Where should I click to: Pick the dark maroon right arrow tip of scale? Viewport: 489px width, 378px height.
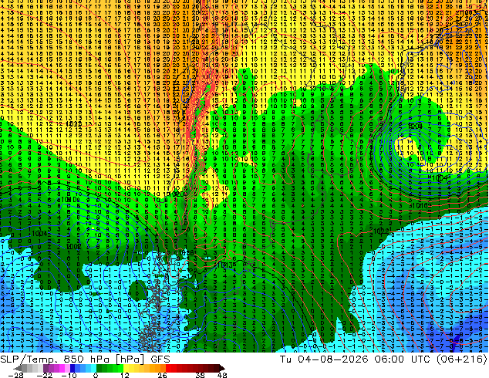(222, 368)
